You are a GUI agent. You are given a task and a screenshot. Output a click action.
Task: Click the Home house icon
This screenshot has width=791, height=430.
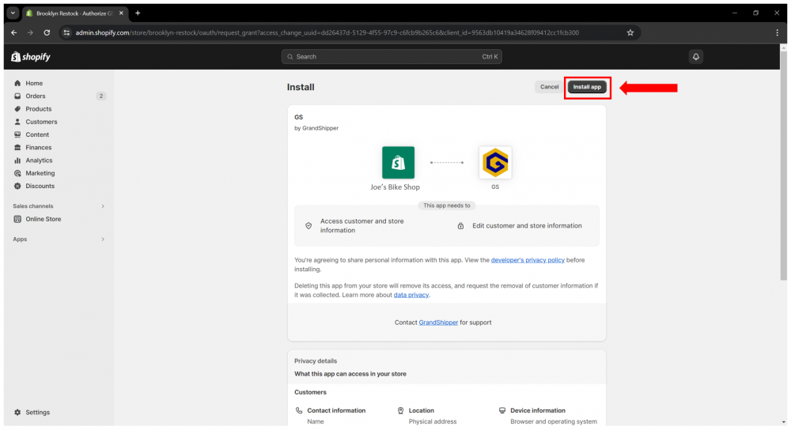(17, 83)
